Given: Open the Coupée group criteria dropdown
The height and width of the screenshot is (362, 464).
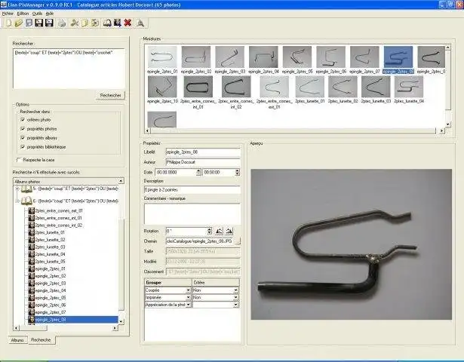Looking at the screenshot, I should (x=189, y=290).
